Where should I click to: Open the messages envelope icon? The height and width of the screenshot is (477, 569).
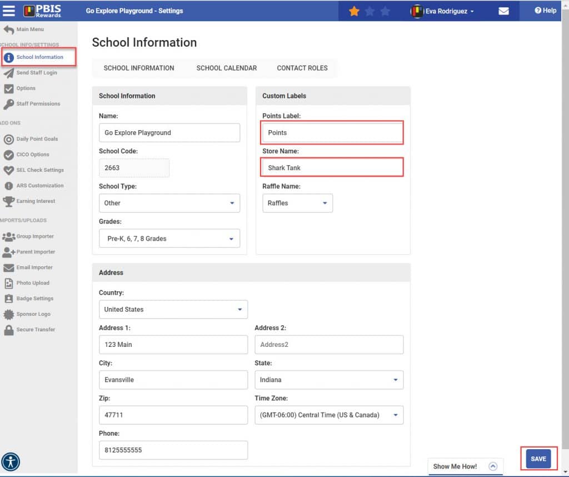(x=503, y=11)
